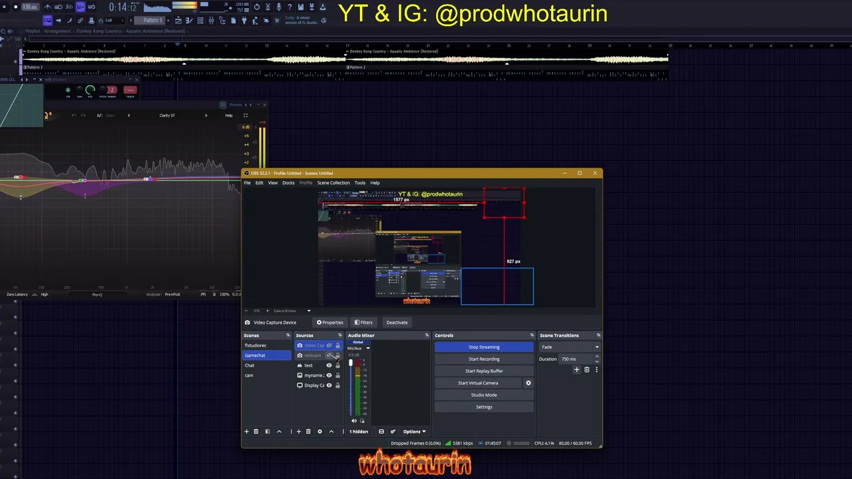Toggle Mic/Aux headphone monitoring icon
852x479 pixels.
(x=362, y=420)
